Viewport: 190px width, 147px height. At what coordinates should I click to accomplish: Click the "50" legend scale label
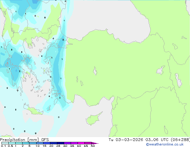coord(93,146)
